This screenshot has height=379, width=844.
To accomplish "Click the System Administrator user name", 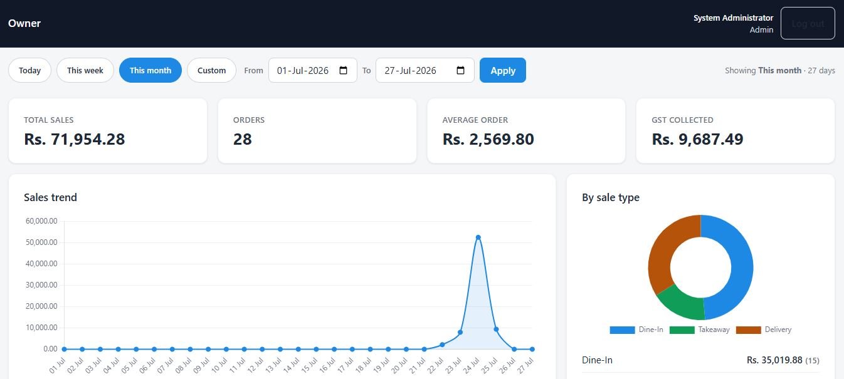I will click(733, 18).
